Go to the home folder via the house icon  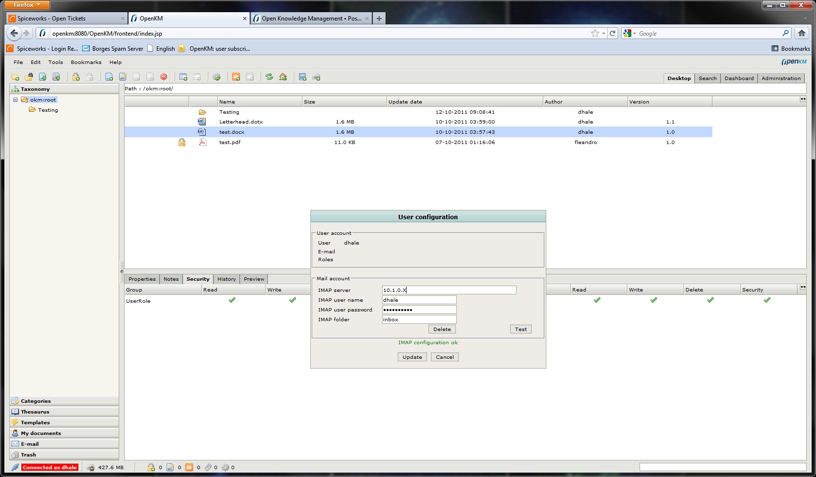click(x=283, y=77)
